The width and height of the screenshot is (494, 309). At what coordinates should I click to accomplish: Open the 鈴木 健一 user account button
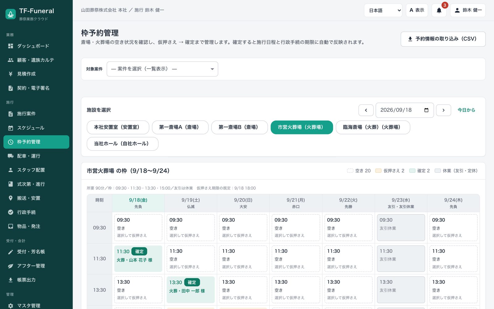coord(468,10)
